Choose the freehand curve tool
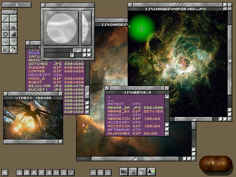236x177 pixels. pyautogui.click(x=6, y=26)
